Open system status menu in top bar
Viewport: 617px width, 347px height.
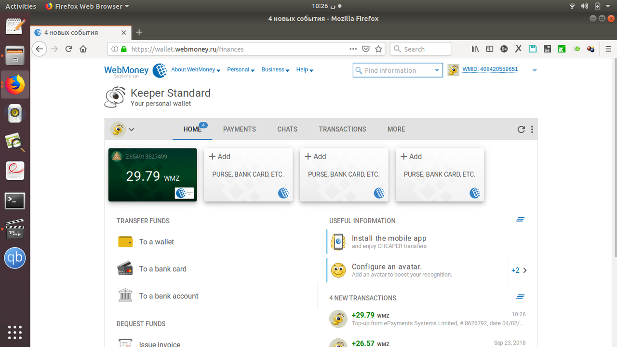[x=590, y=6]
